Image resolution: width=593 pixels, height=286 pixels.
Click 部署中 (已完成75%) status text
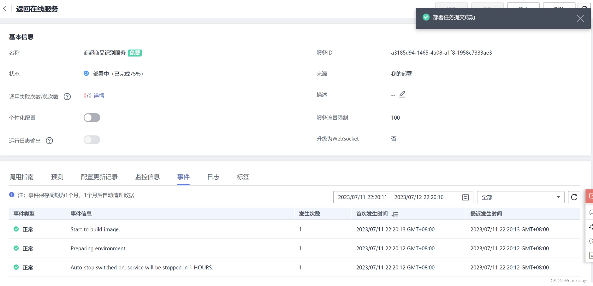coord(118,74)
